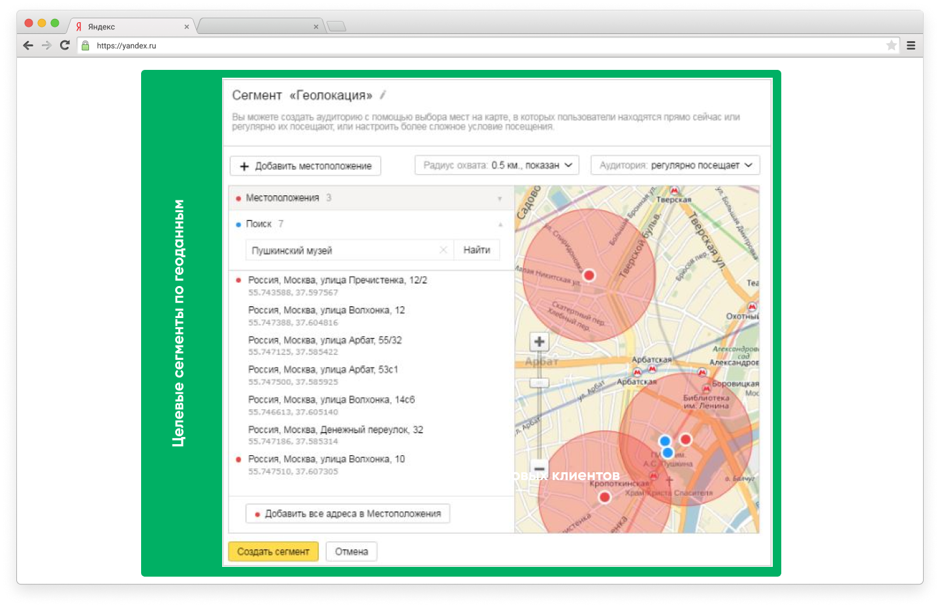Screen dimensions: 940x608
Task: Click the map zoom slider handle
Action: coord(539,383)
